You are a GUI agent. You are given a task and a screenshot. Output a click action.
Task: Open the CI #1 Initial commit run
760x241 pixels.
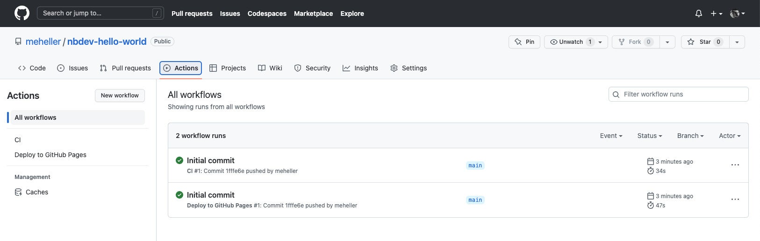pos(210,160)
